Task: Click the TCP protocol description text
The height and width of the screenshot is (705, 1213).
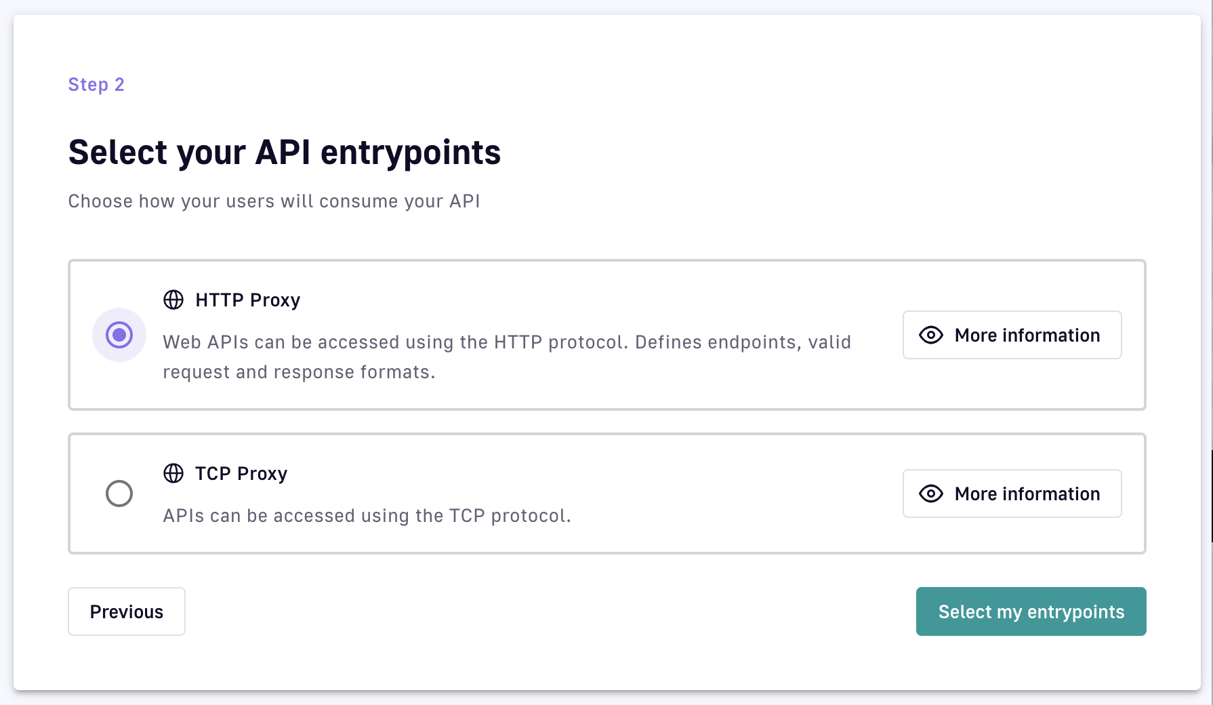Action: [367, 516]
